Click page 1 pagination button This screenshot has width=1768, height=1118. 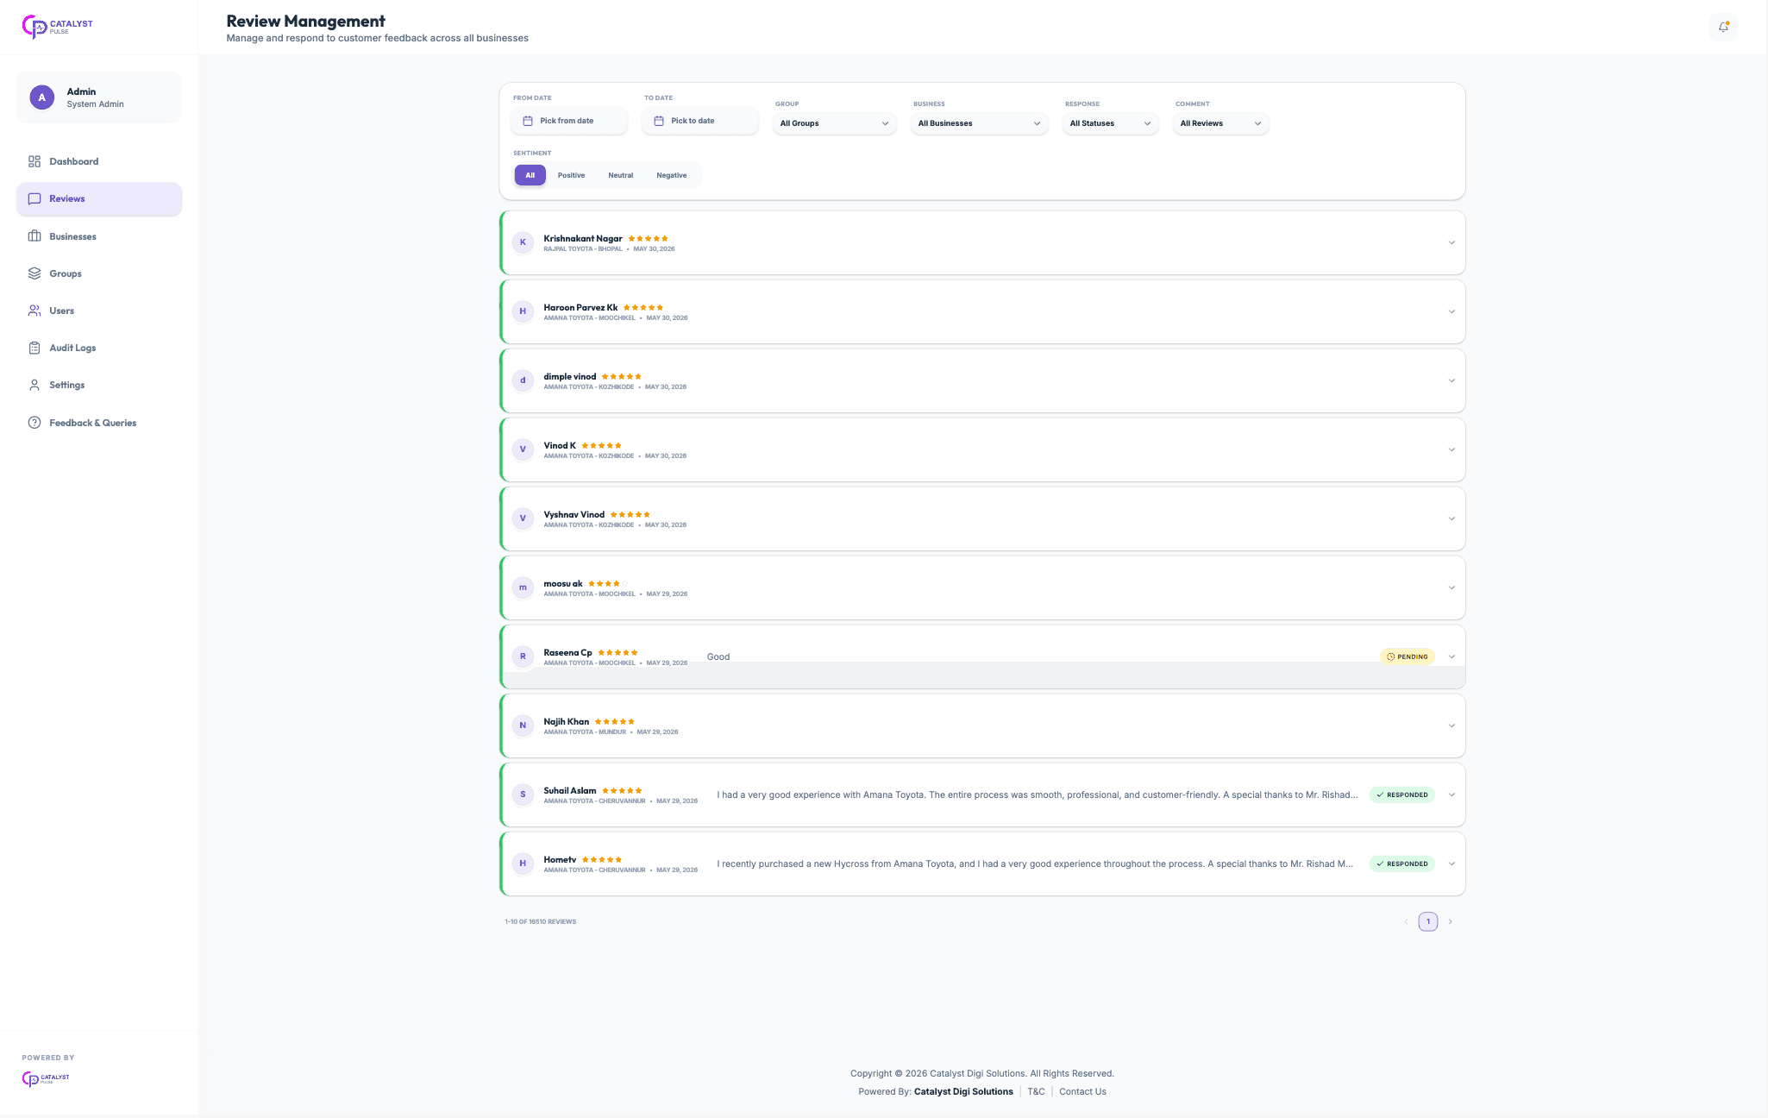(1428, 921)
